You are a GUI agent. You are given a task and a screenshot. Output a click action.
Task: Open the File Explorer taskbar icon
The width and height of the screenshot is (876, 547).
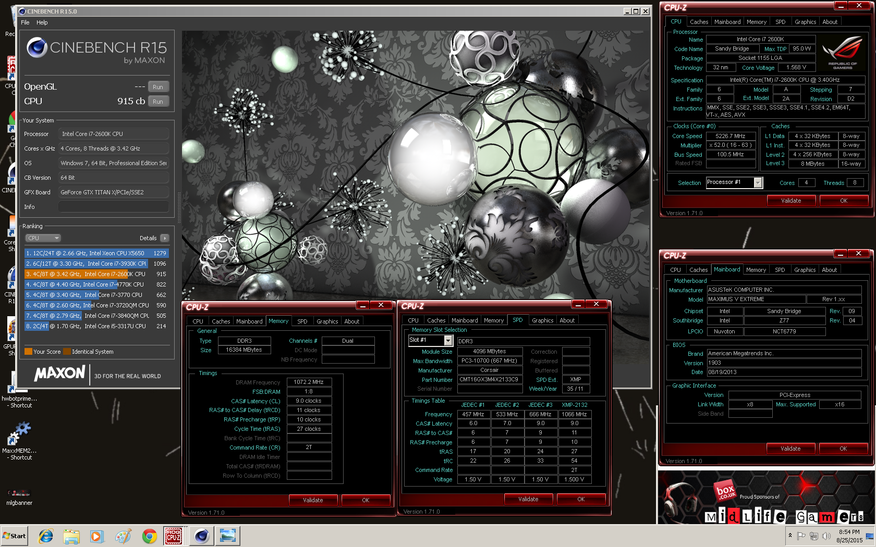(x=71, y=536)
